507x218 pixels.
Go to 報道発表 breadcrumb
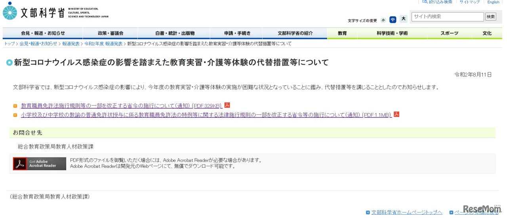(x=71, y=44)
